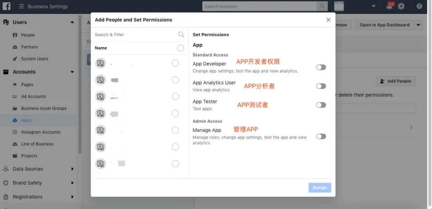Click the Users section icon
Screen dimensions: 432x209
(x=6, y=22)
